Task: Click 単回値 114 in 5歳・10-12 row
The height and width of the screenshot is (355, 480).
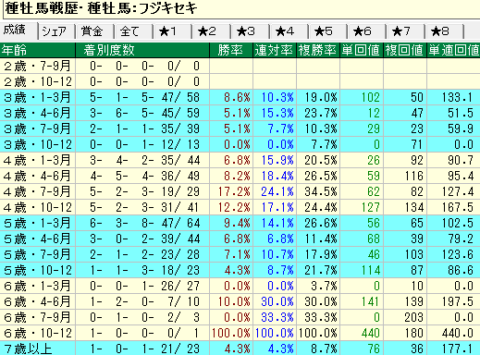Action: [x=371, y=270]
